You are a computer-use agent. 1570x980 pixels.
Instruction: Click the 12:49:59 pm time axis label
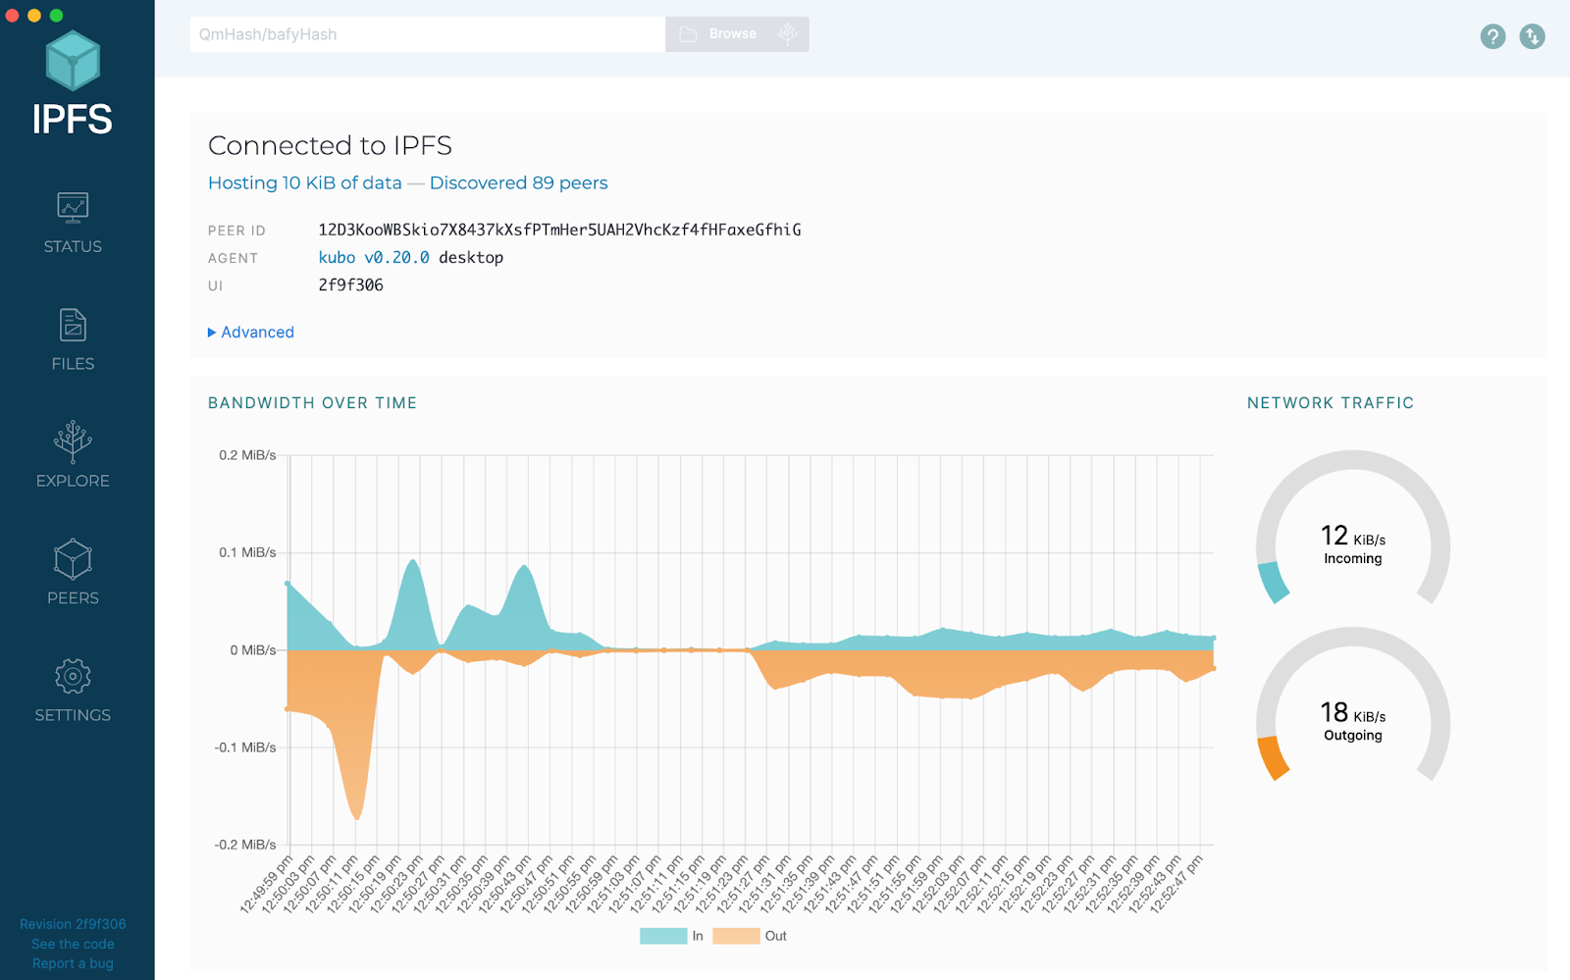267,884
